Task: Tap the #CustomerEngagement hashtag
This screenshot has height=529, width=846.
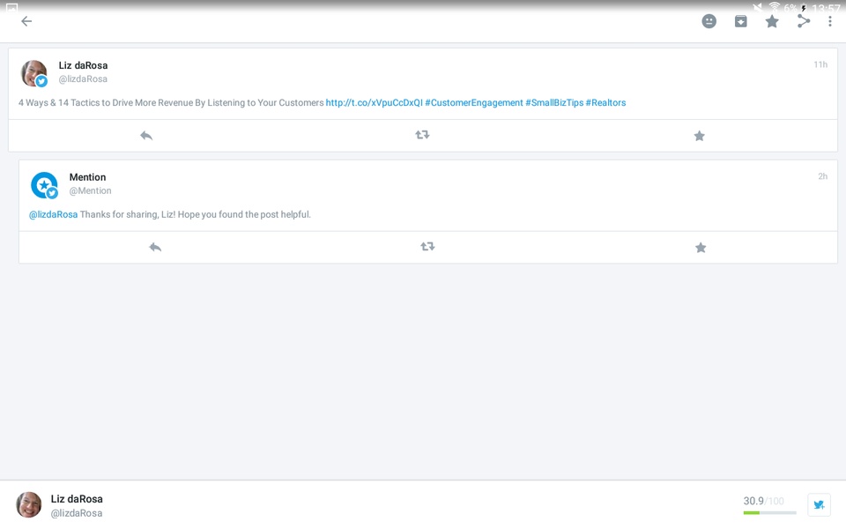Action: point(474,102)
